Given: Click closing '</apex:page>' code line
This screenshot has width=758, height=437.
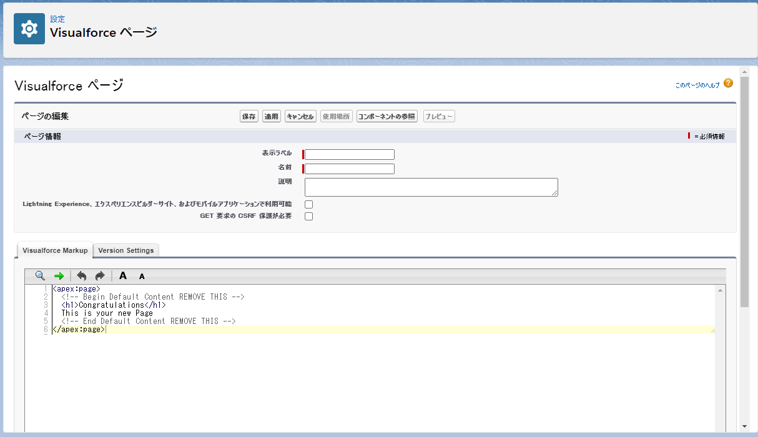Looking at the screenshot, I should click(79, 330).
